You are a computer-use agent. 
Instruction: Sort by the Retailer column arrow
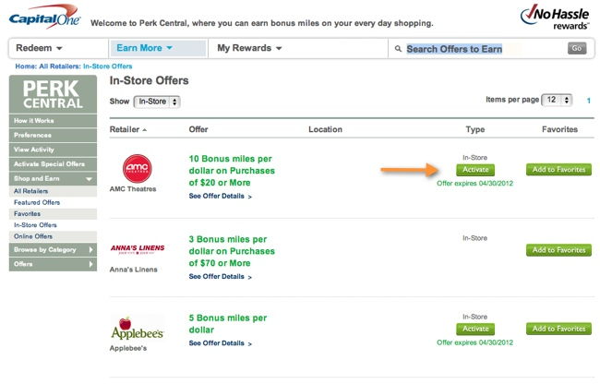pyautogui.click(x=145, y=130)
